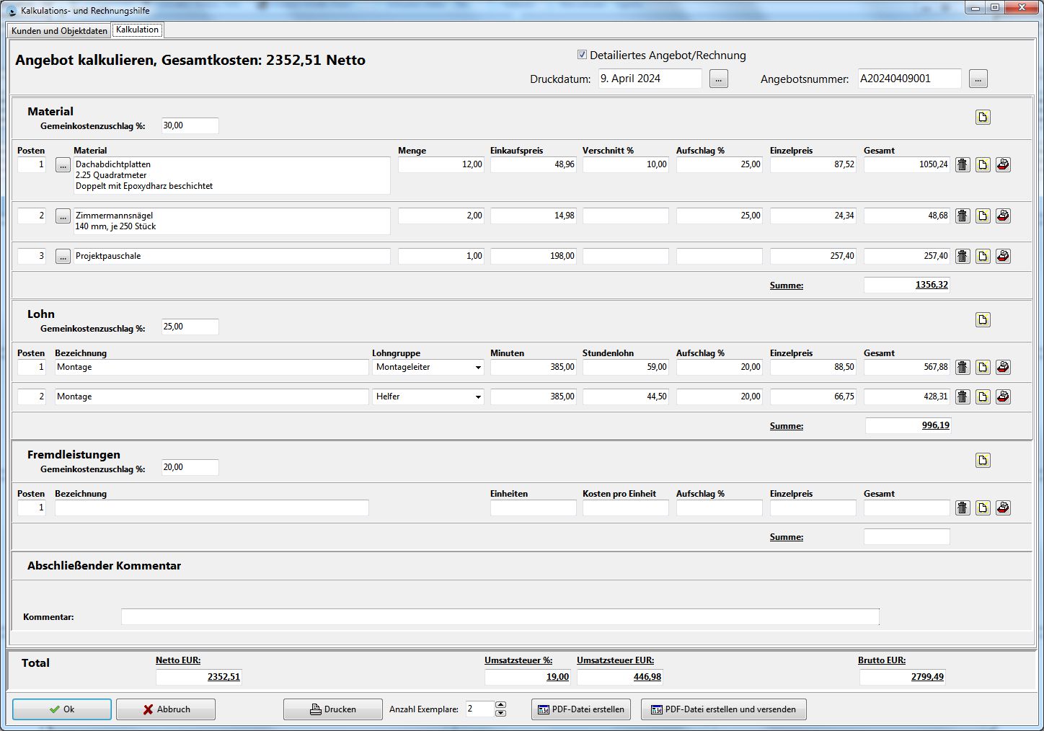Viewport: 1044px width, 731px height.
Task: Delete the Projektpauschale row with trash icon
Action: [963, 256]
